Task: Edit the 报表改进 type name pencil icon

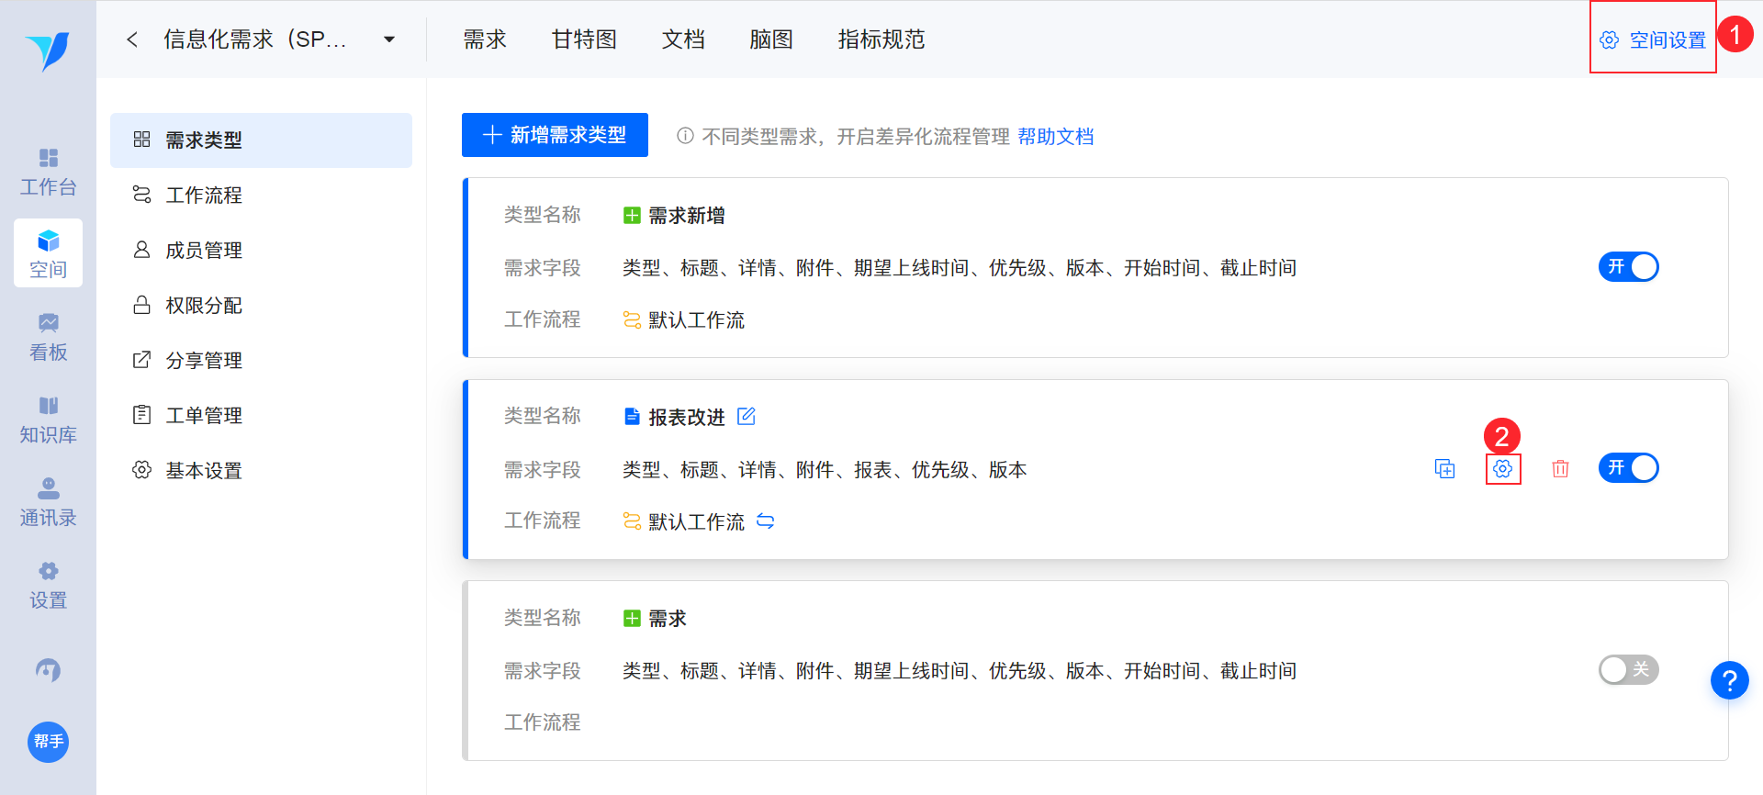Action: [747, 417]
